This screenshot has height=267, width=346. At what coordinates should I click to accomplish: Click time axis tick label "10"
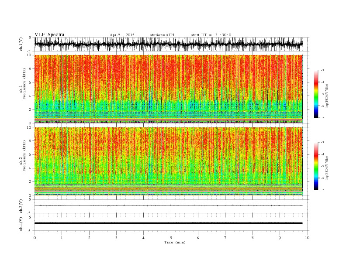pyautogui.click(x=307, y=238)
